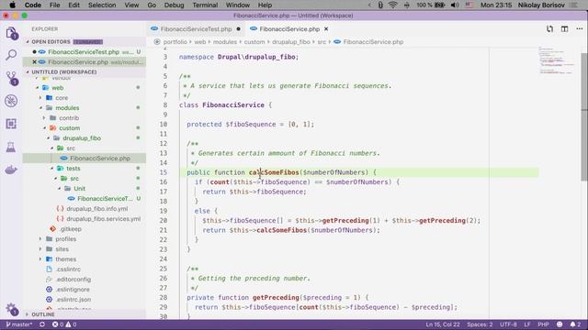
Task: Select FibonacciServiceTest.php in Open Editors
Action: click(x=84, y=51)
